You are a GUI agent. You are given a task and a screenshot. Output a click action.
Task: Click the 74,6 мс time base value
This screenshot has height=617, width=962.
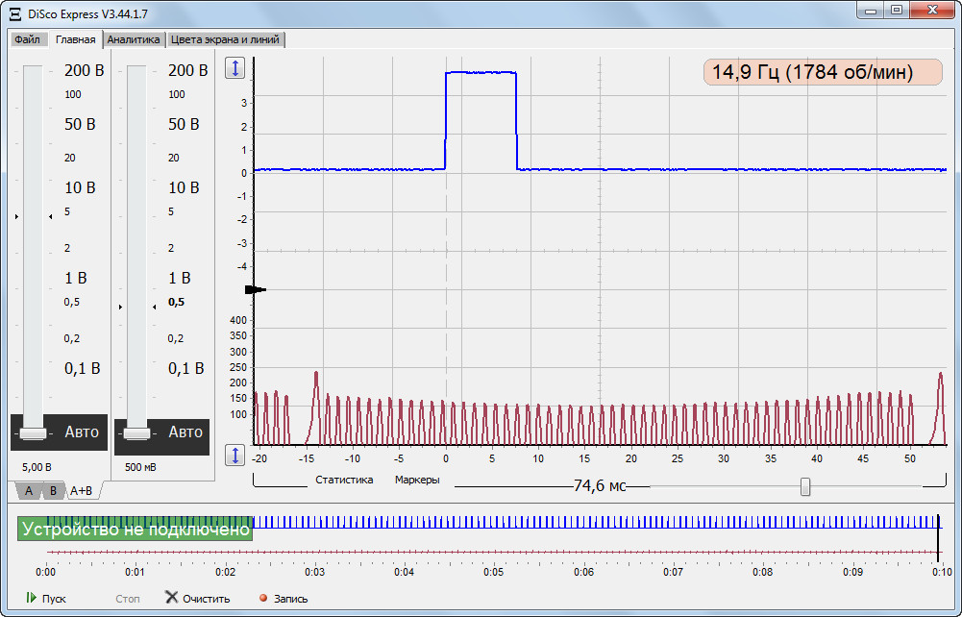pyautogui.click(x=600, y=485)
